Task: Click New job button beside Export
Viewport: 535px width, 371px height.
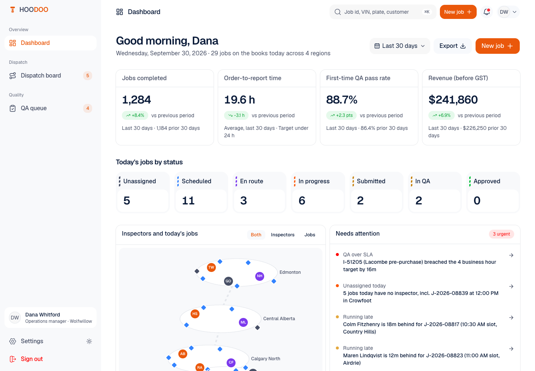Action: 497,46
